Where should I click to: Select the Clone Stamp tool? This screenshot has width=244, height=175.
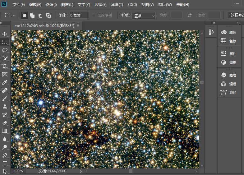5,107
